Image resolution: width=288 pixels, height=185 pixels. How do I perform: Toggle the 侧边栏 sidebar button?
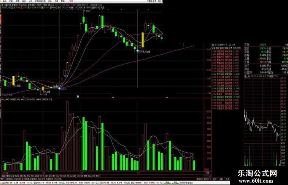pos(206,179)
